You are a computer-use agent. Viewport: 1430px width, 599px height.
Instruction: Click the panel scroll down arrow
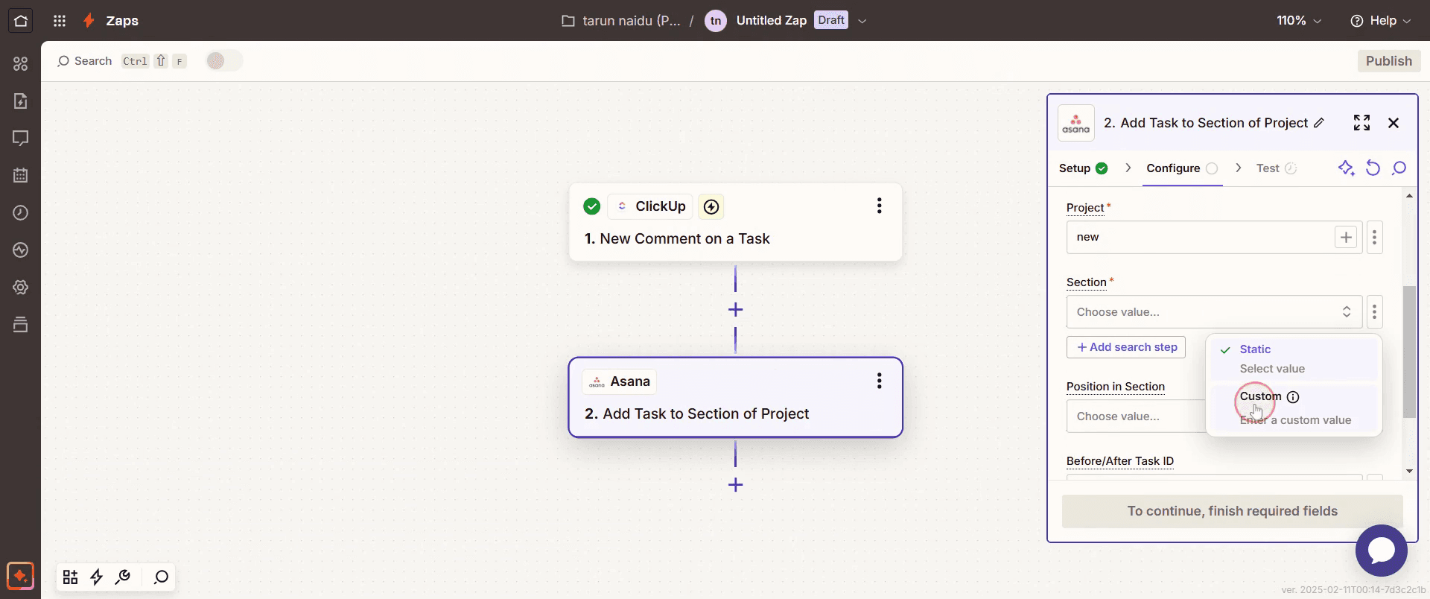[x=1409, y=471]
